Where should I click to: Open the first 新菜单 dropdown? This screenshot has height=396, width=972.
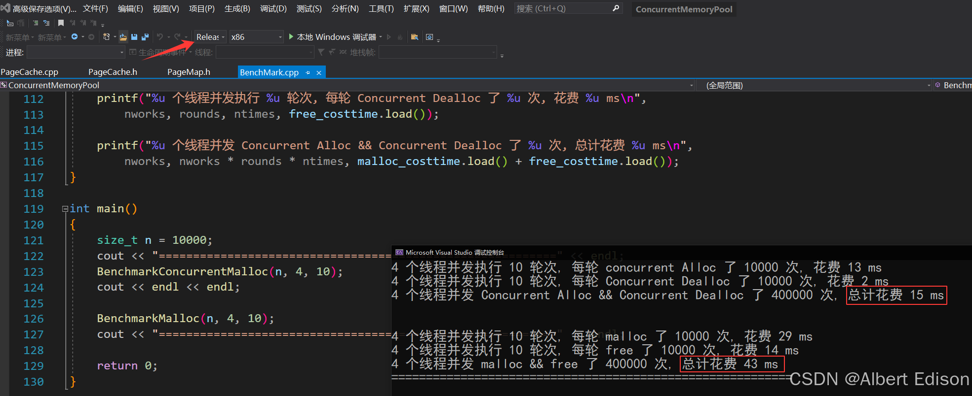pyautogui.click(x=20, y=37)
